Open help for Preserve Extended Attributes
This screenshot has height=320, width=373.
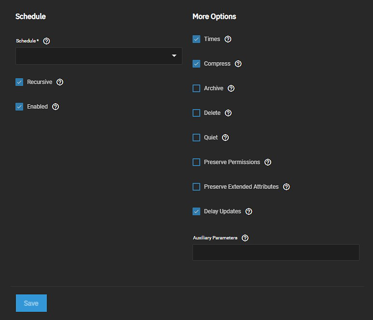[287, 187]
